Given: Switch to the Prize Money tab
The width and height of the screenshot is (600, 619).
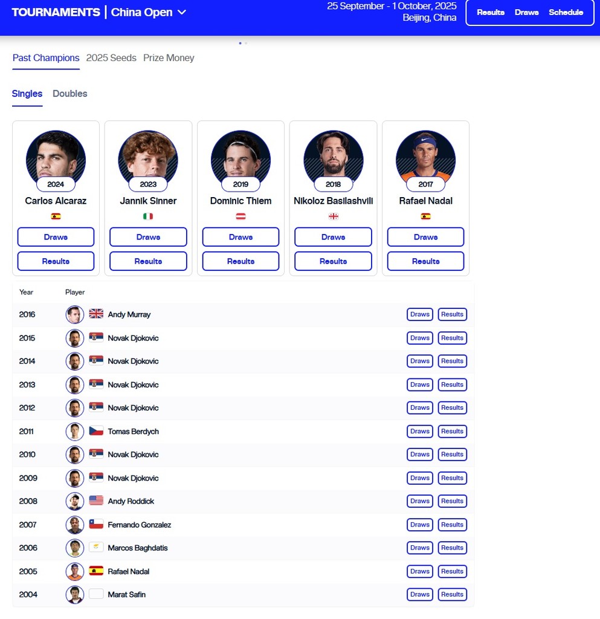Looking at the screenshot, I should (169, 58).
